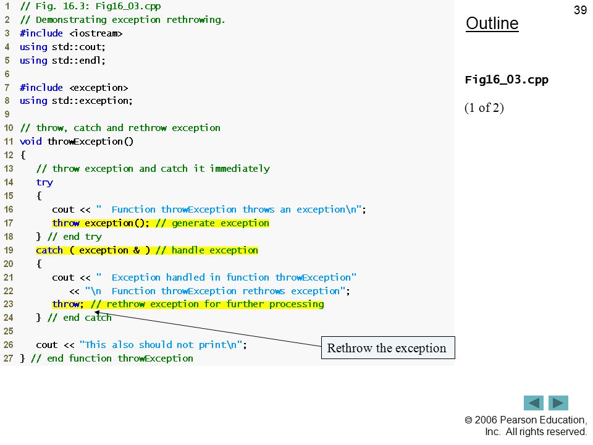Click the 'Fig. 16.3: Fig16_03.cpp' comment line

[90, 6]
